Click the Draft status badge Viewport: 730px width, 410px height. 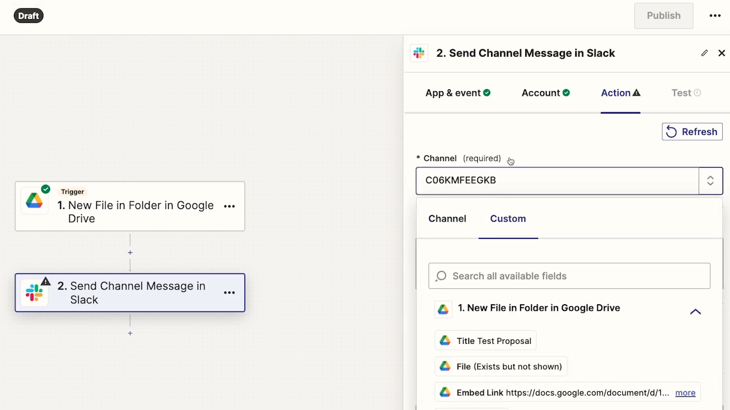click(x=28, y=16)
